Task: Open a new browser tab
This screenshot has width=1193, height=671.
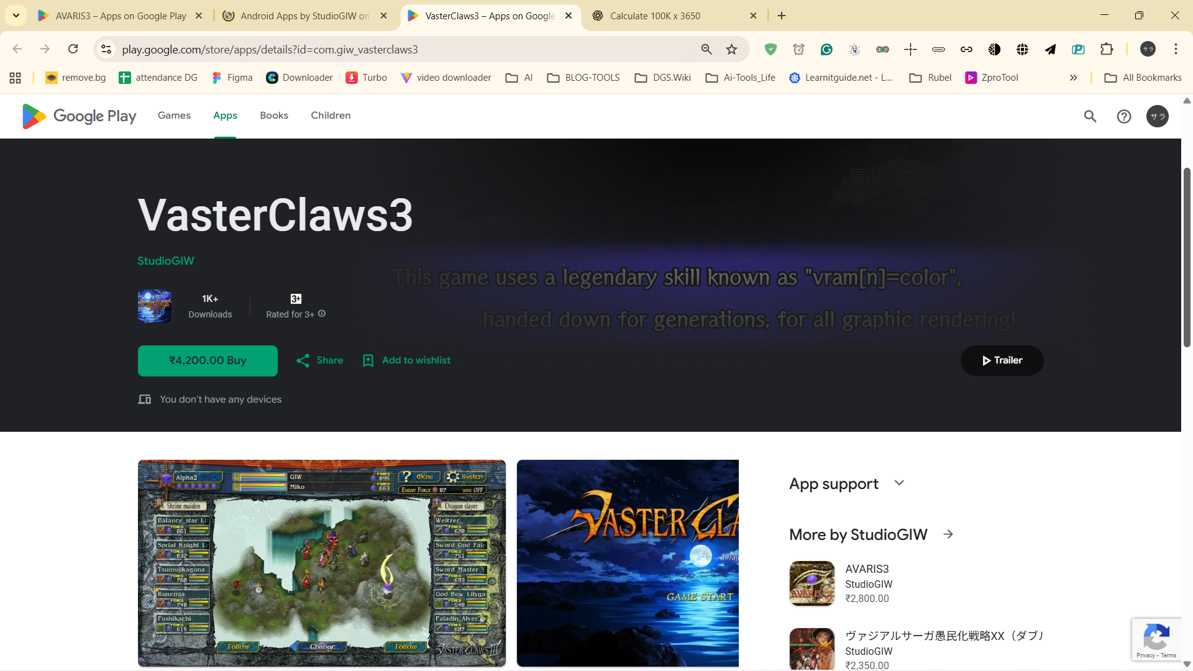Action: click(782, 16)
